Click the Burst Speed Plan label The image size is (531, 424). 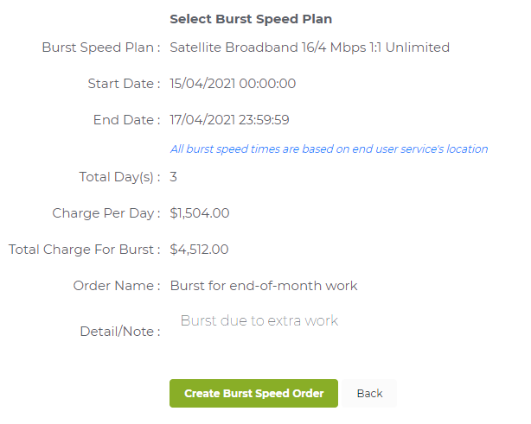(100, 47)
